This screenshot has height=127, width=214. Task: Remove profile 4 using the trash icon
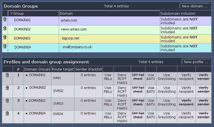[x=7, y=114]
